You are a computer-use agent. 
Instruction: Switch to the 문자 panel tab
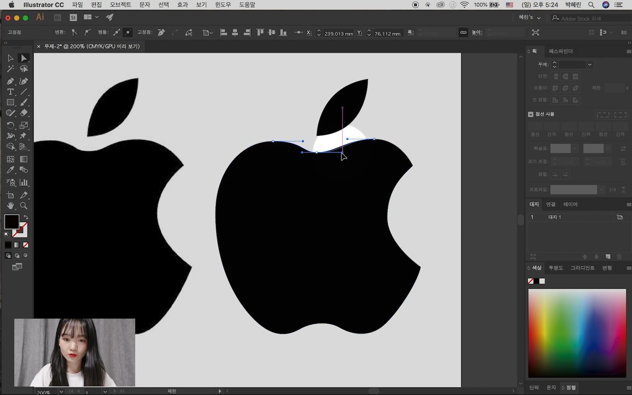(x=551, y=387)
